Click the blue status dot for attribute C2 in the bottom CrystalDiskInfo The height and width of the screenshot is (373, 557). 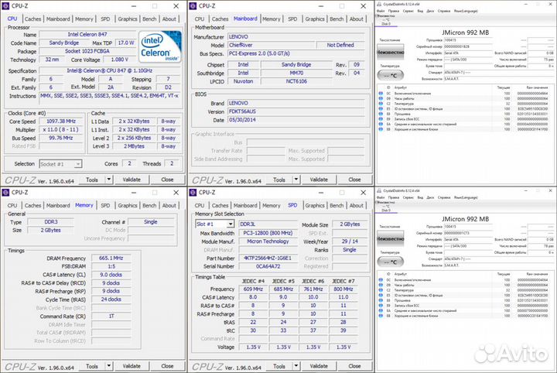tap(381, 290)
